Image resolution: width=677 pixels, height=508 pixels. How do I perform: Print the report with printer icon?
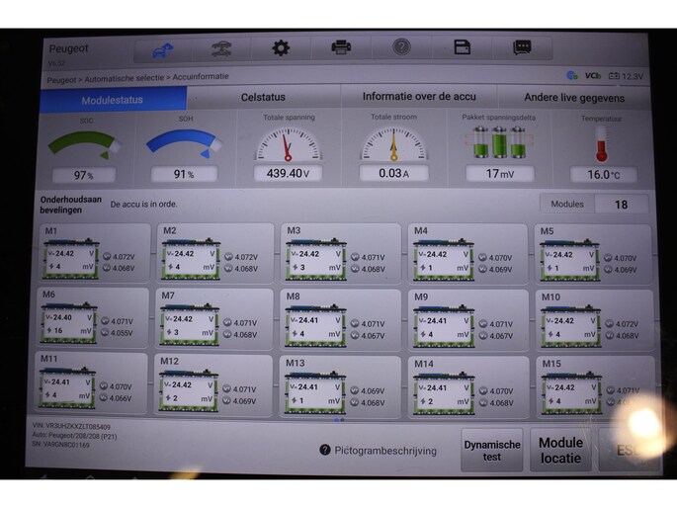341,47
